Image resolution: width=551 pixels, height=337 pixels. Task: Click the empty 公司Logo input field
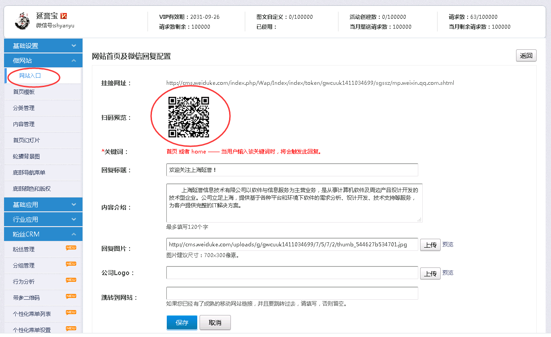[292, 273]
